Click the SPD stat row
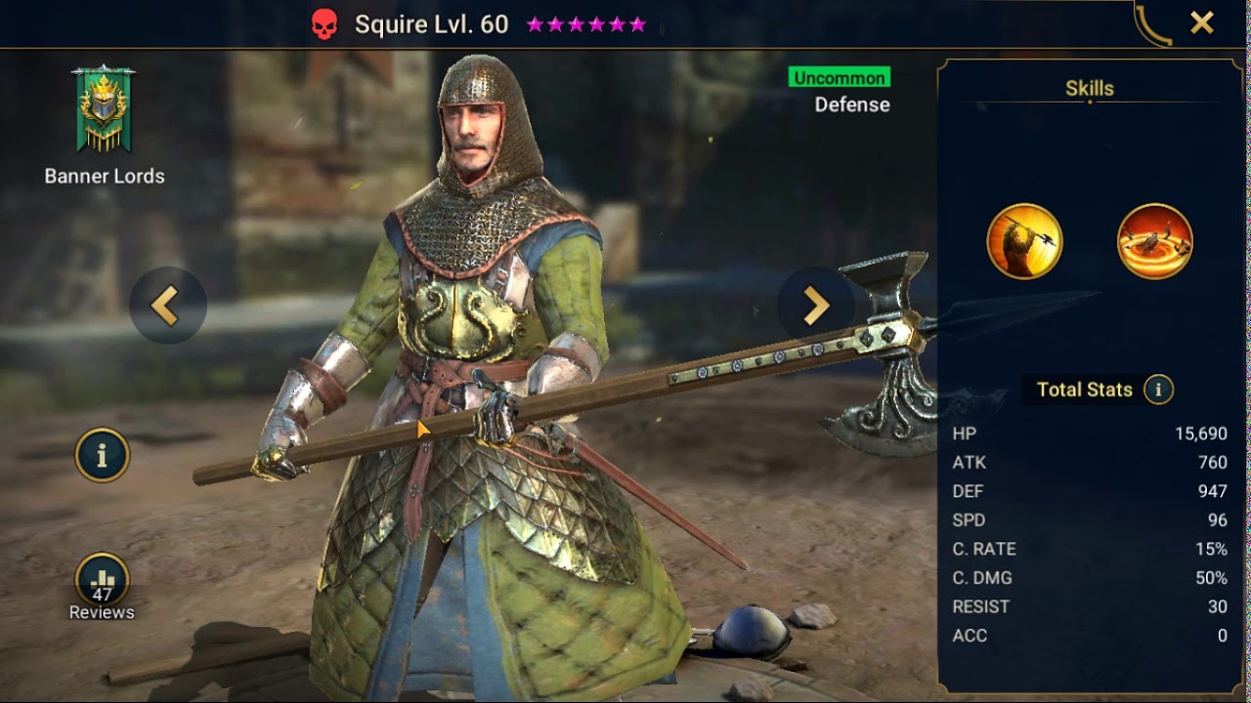Image resolution: width=1251 pixels, height=703 pixels. click(x=1090, y=520)
